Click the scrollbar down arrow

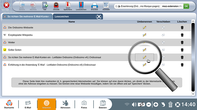[x=193, y=94]
